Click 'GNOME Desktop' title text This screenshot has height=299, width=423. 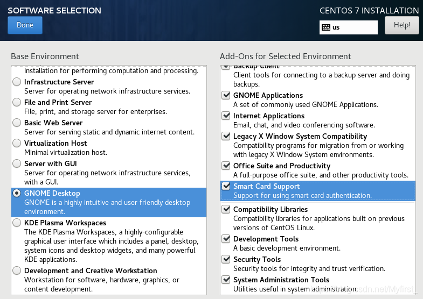(x=52, y=193)
